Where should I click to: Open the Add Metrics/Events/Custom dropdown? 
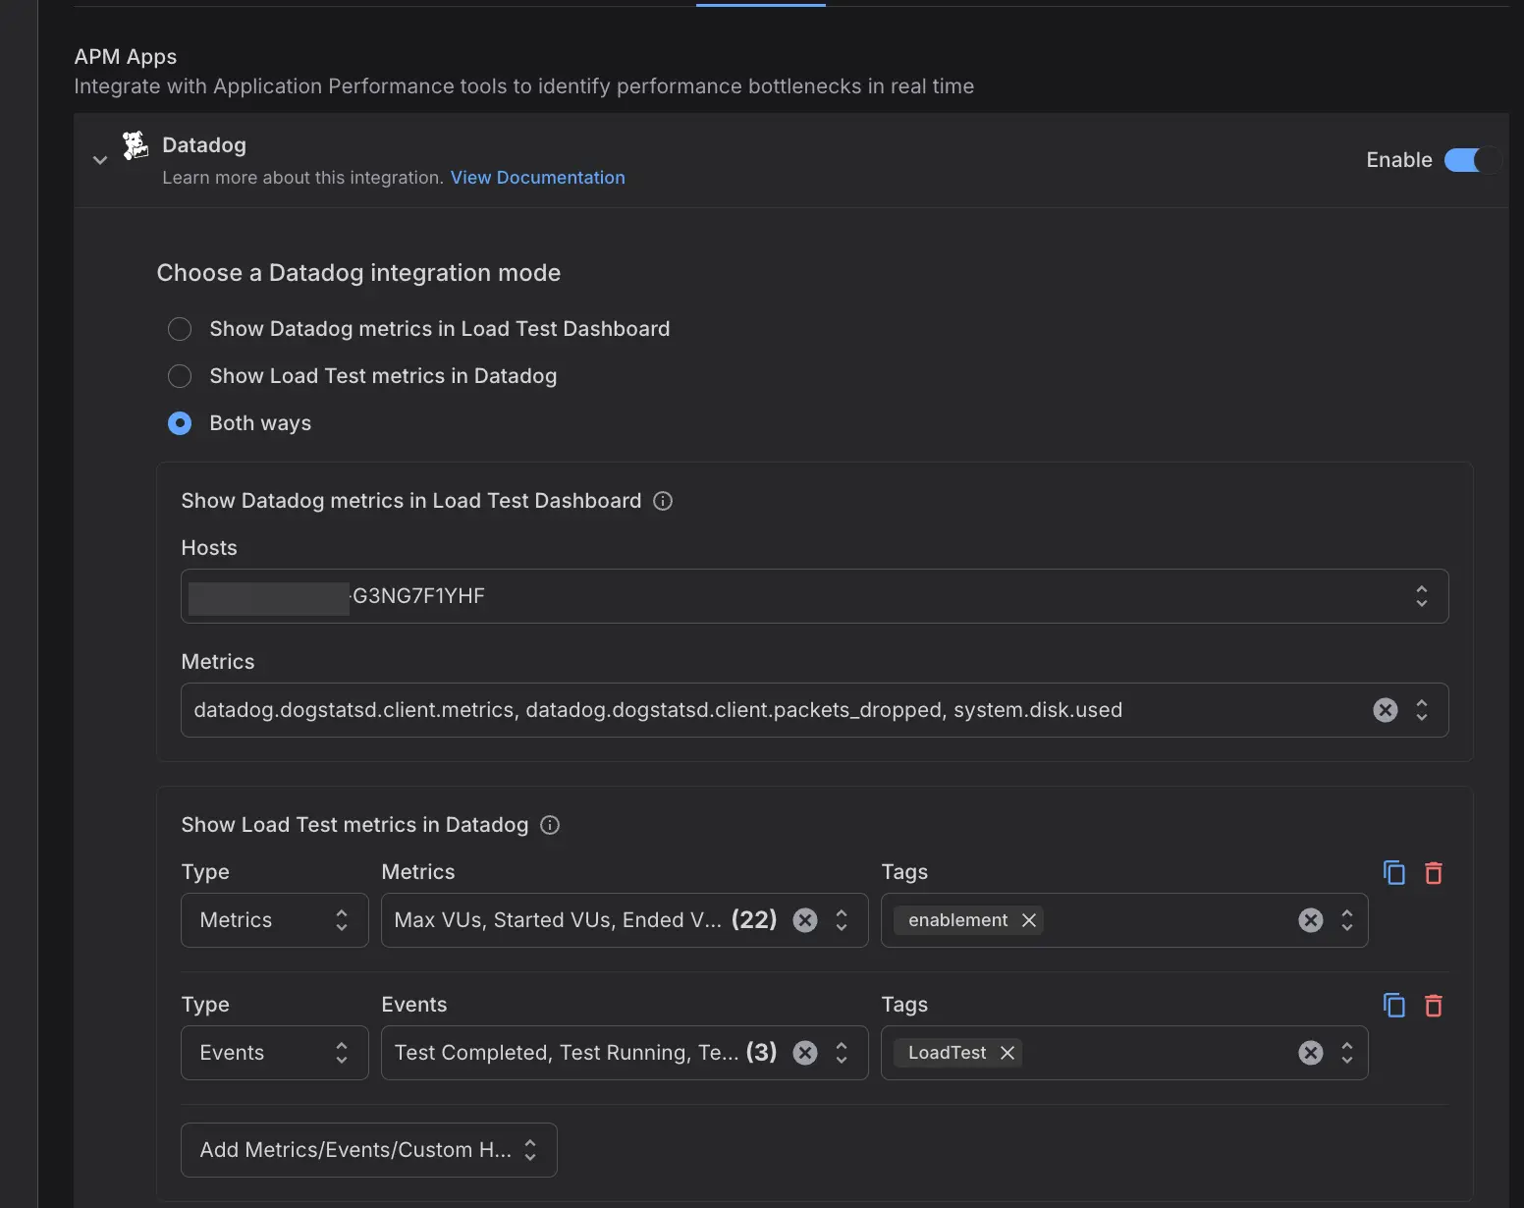(369, 1150)
